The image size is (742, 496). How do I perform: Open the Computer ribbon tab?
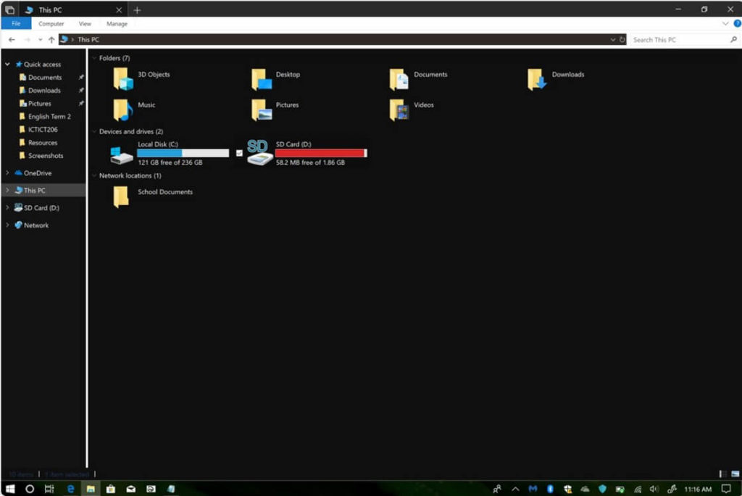[51, 23]
